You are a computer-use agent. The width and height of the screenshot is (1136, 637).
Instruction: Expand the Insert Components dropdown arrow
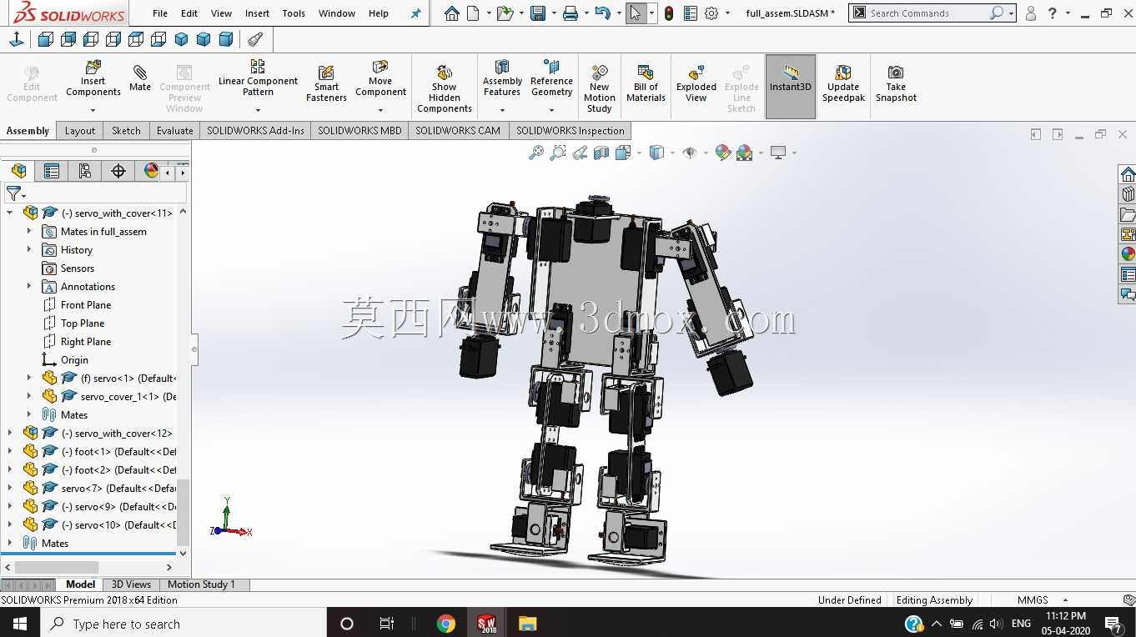click(93, 110)
